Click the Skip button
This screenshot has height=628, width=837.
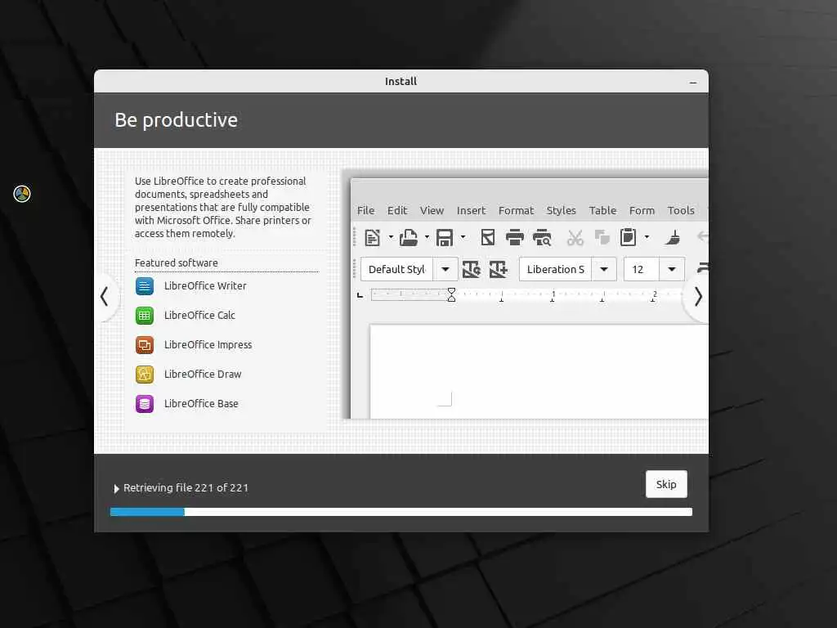click(x=665, y=484)
